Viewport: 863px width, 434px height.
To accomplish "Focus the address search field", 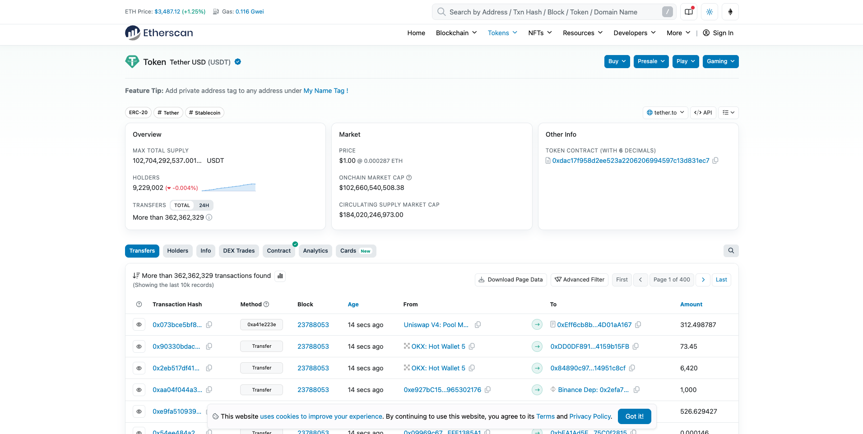I will coord(554,12).
